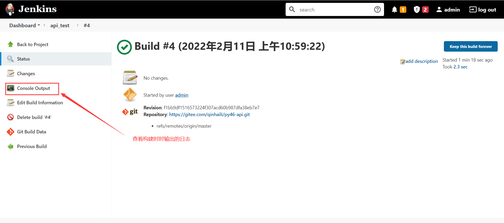Open the Changes sidebar item

[26, 74]
